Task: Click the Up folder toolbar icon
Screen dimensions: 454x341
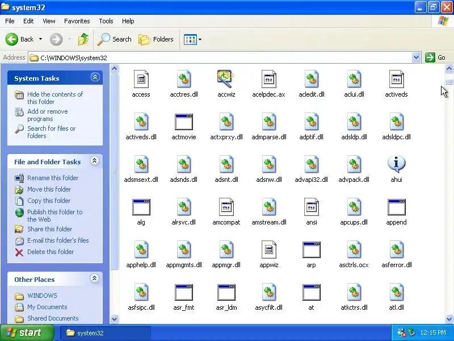Action: [x=83, y=39]
